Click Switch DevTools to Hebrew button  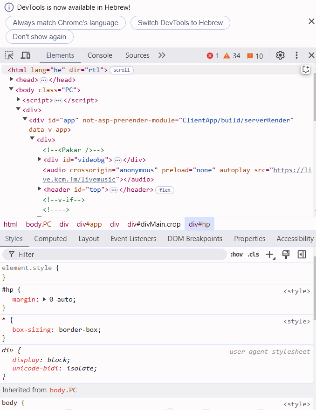(180, 23)
